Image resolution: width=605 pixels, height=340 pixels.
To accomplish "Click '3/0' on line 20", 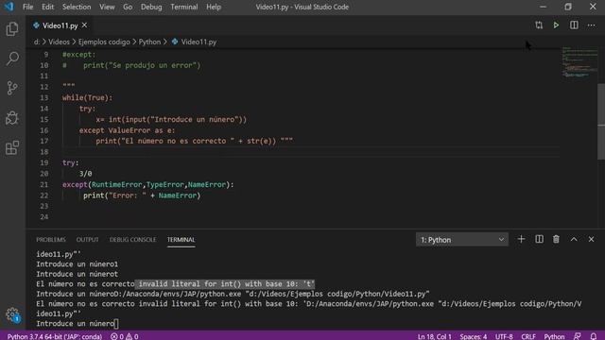I will pyautogui.click(x=85, y=174).
